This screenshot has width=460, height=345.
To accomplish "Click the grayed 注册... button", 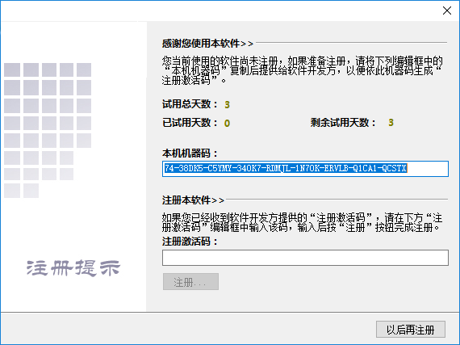I will pos(190,282).
